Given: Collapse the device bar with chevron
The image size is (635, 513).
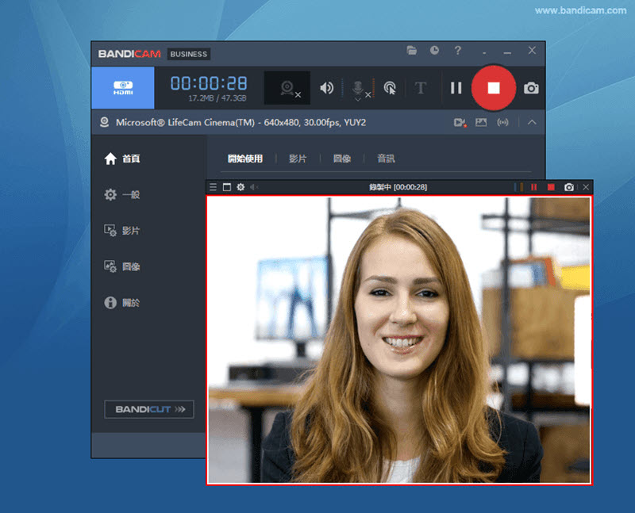Looking at the screenshot, I should (x=532, y=122).
